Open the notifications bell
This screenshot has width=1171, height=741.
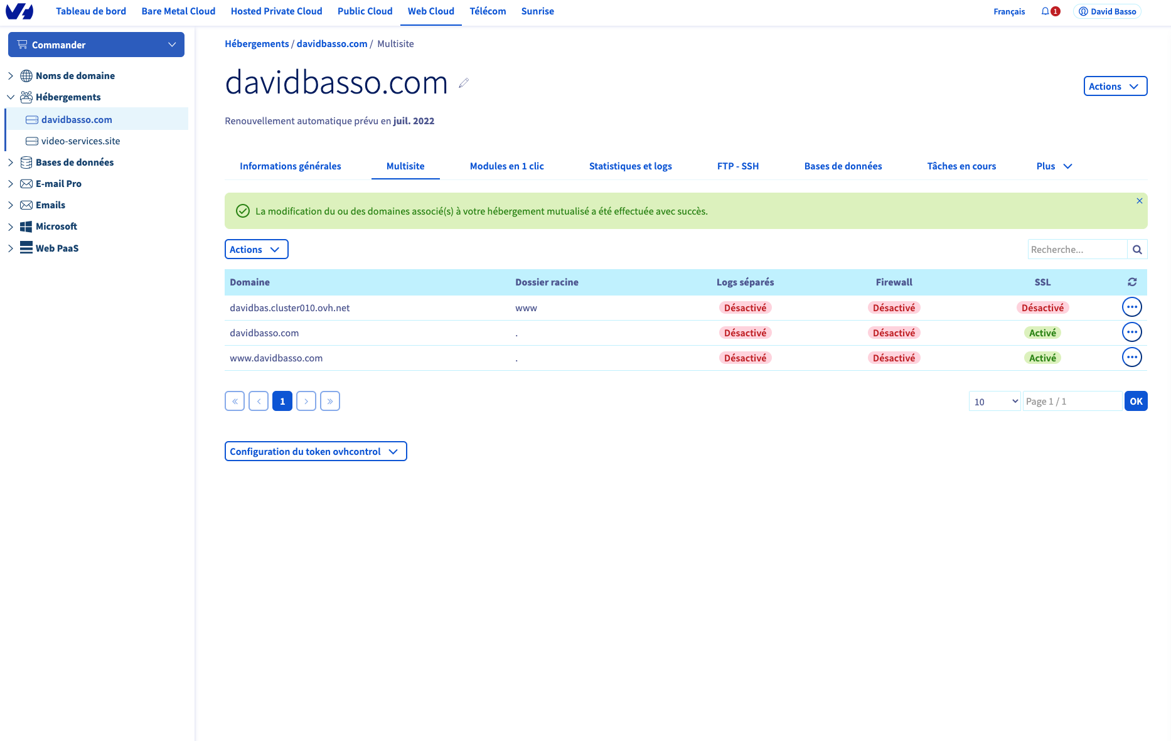click(x=1045, y=11)
